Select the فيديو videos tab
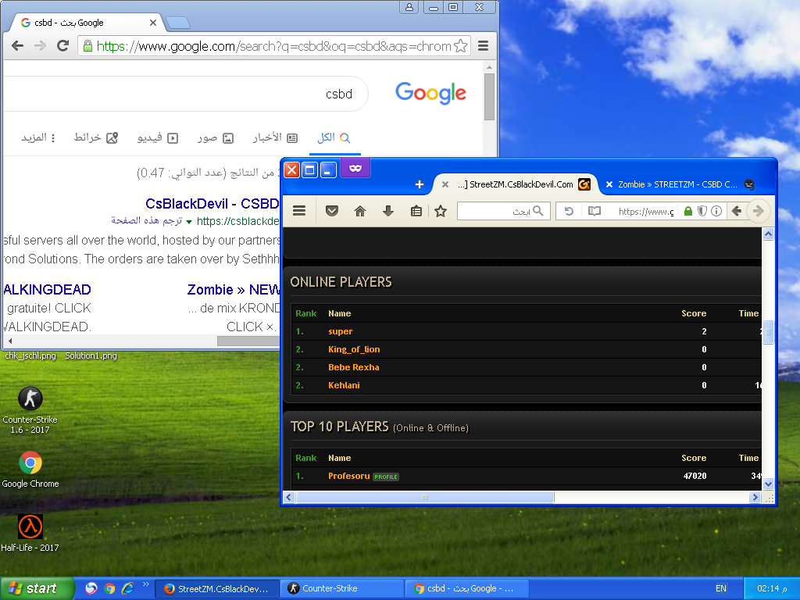The width and height of the screenshot is (800, 600). (x=158, y=137)
